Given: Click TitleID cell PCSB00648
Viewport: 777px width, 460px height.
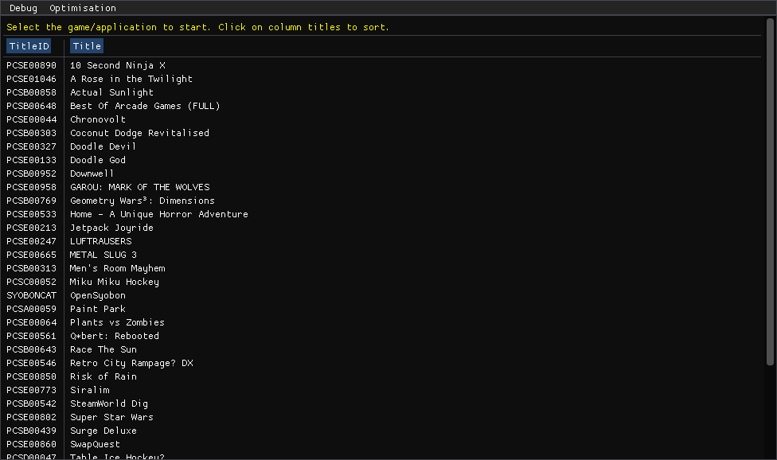Looking at the screenshot, I should coord(32,106).
